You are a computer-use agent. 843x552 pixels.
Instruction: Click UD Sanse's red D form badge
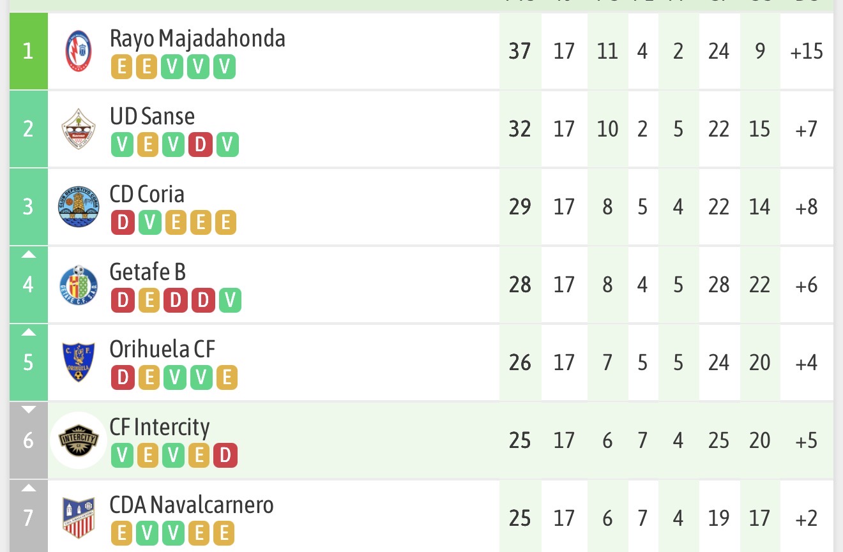pos(200,145)
